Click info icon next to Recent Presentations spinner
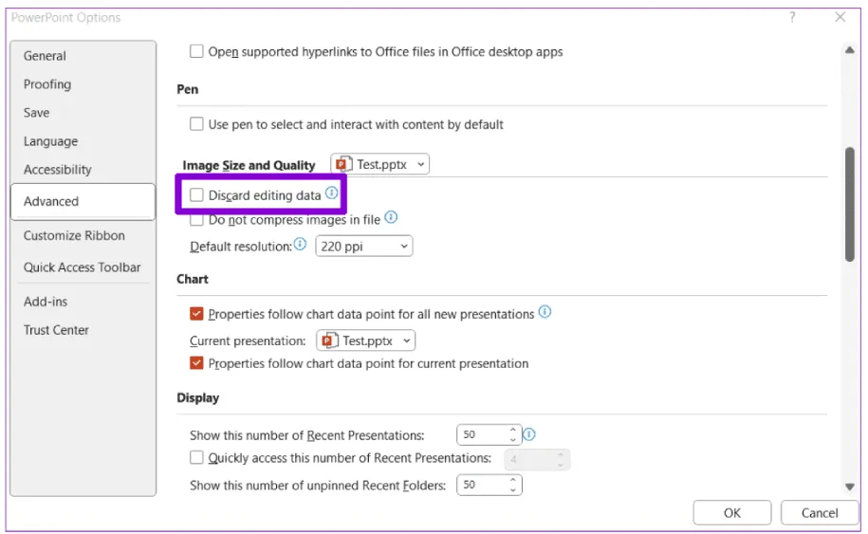The image size is (868, 534). (x=529, y=434)
